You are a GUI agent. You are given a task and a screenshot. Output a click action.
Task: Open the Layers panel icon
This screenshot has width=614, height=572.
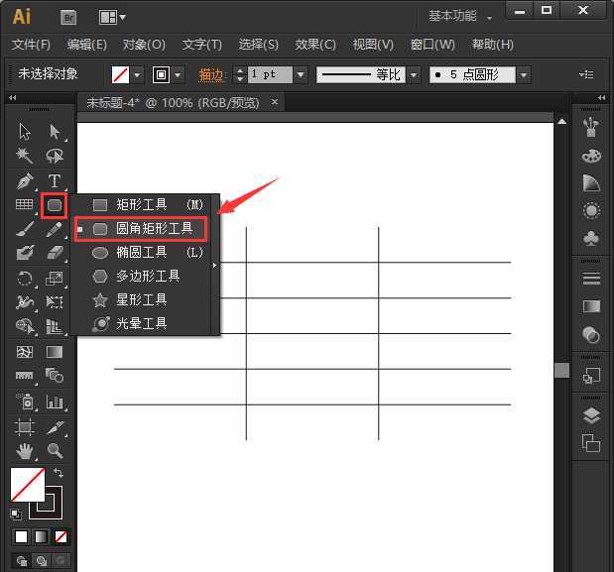591,414
